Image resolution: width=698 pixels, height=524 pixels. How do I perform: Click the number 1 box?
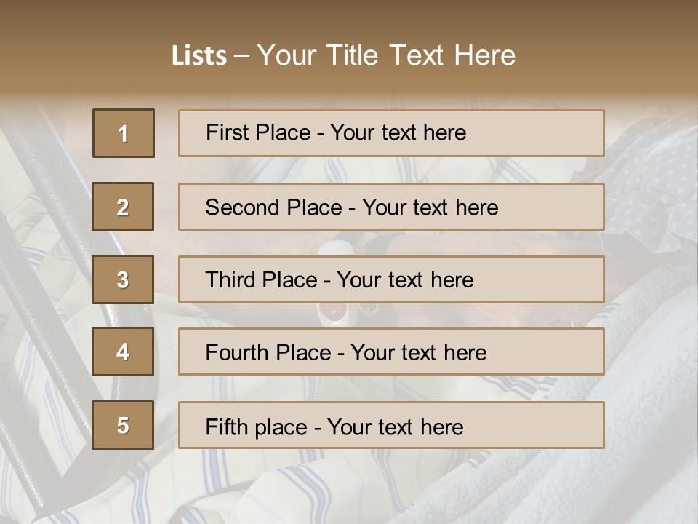pos(123,133)
